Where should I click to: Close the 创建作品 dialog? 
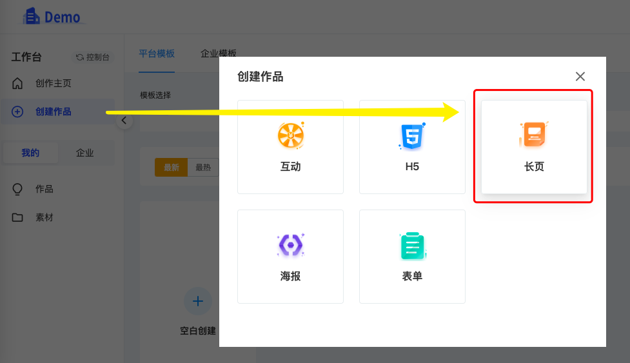coord(580,76)
